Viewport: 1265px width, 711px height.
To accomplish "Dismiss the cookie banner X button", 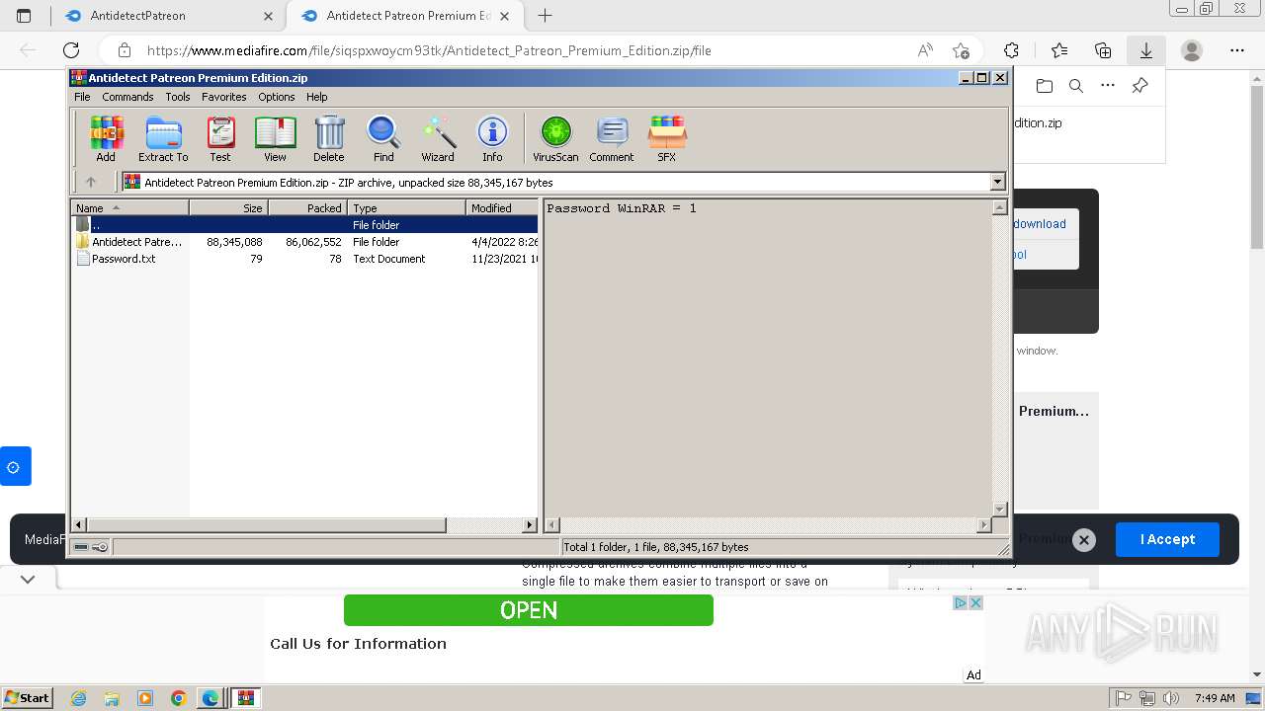I will pos(1084,539).
